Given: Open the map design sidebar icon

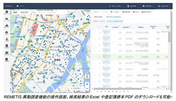Looking at the screenshot, I should point(7,26).
